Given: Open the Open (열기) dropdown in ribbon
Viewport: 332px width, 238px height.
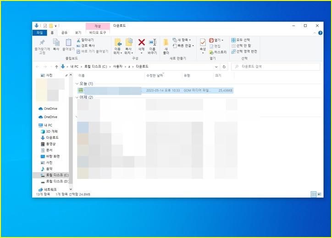Looking at the screenshot, I should coord(216,40).
